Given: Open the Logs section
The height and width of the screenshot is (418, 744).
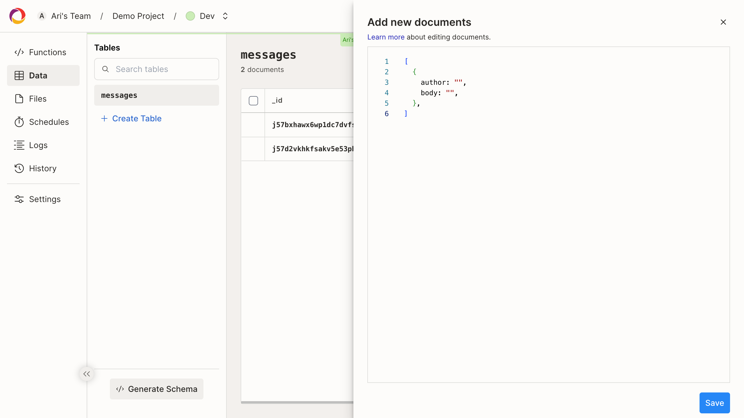Looking at the screenshot, I should click(43, 145).
